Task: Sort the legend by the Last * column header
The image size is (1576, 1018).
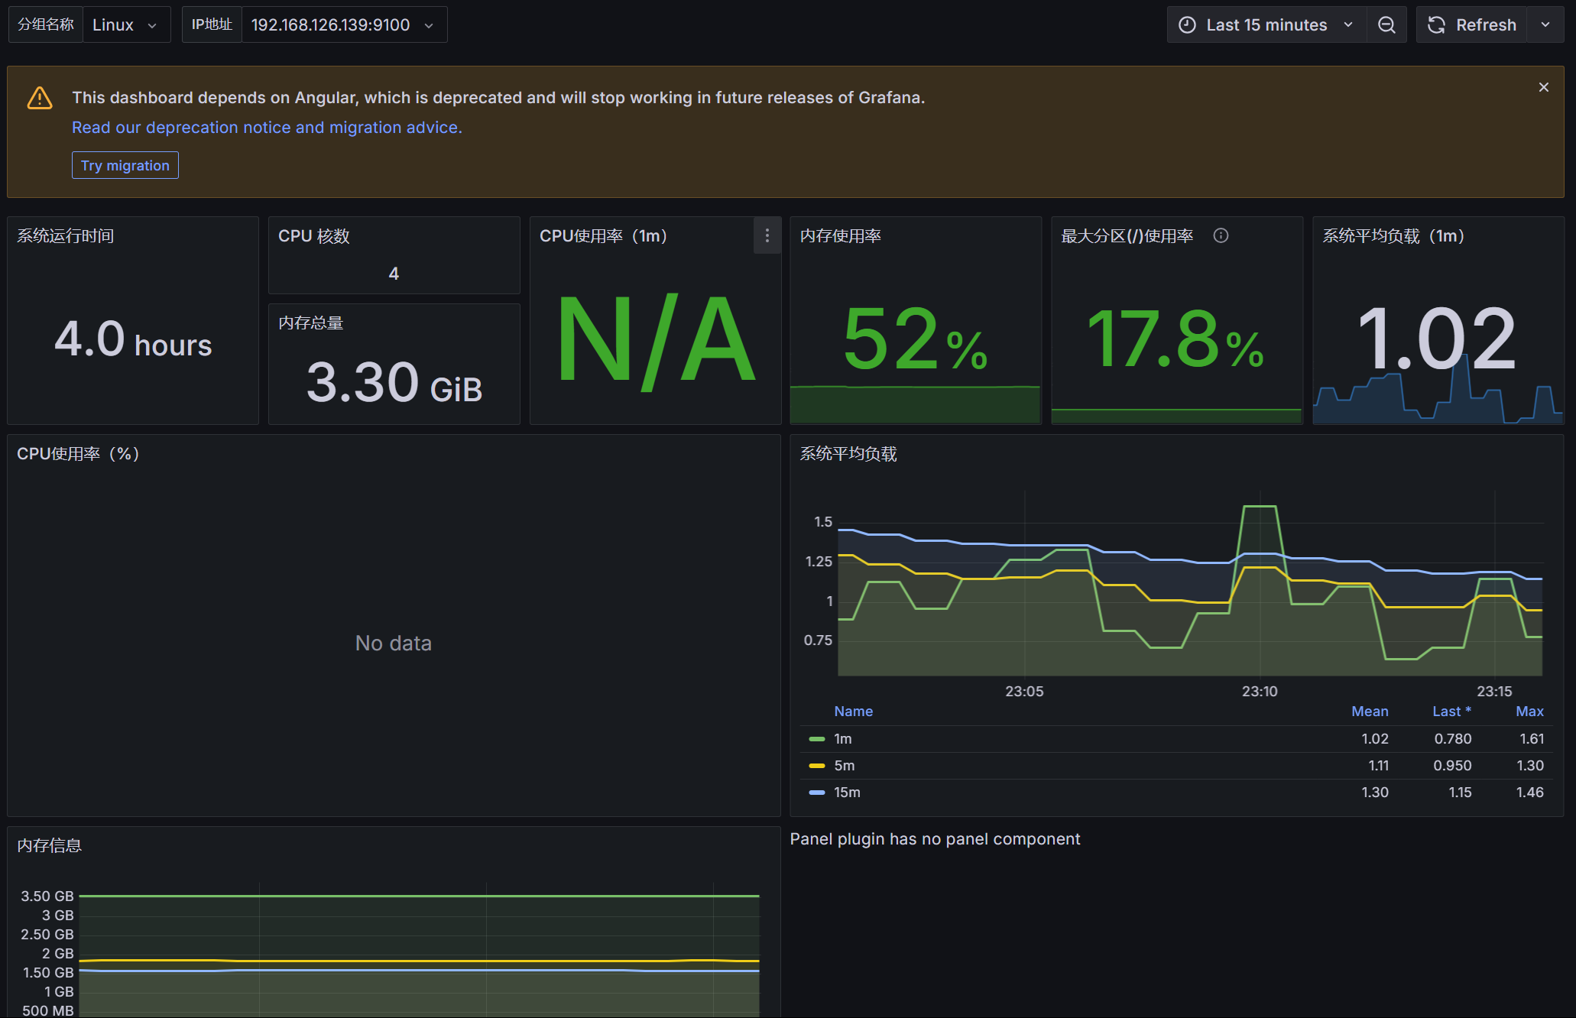Action: click(1451, 712)
